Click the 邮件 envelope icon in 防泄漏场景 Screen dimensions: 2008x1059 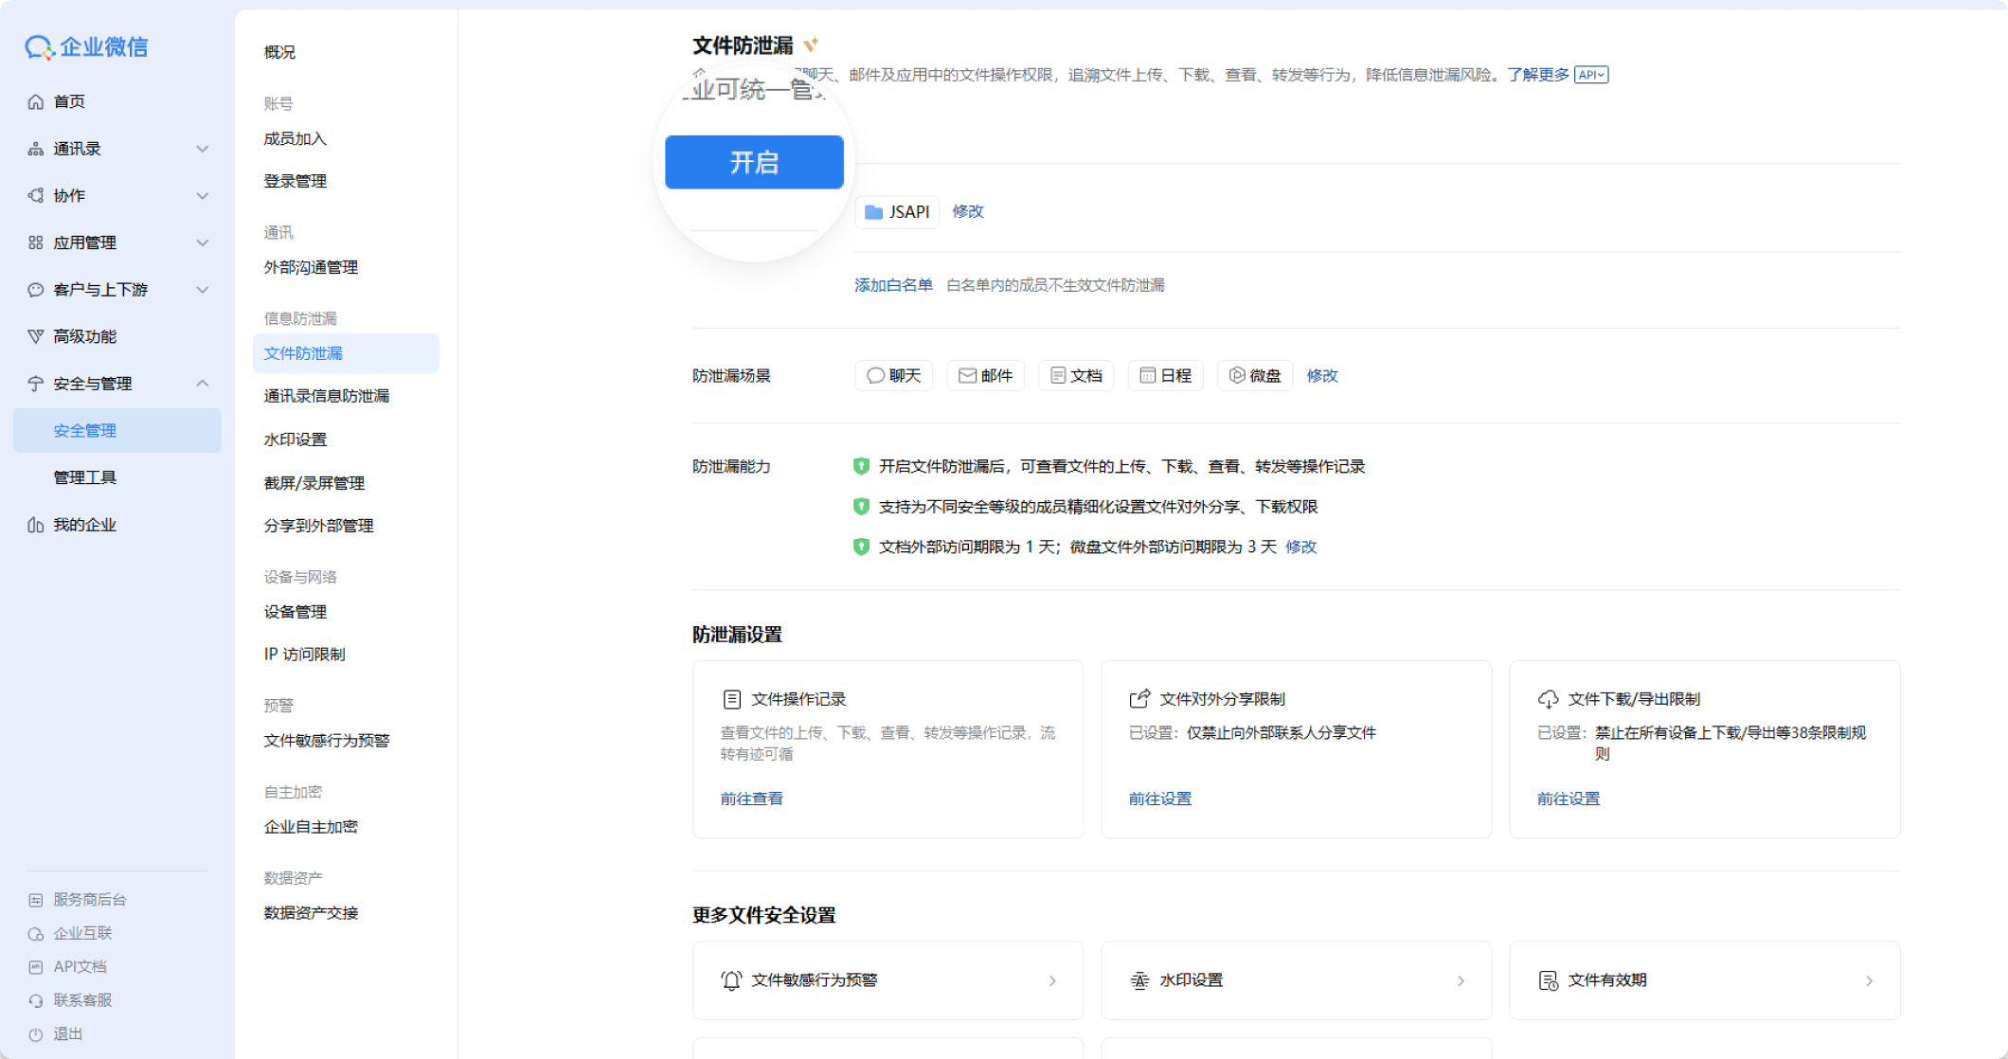[967, 376]
